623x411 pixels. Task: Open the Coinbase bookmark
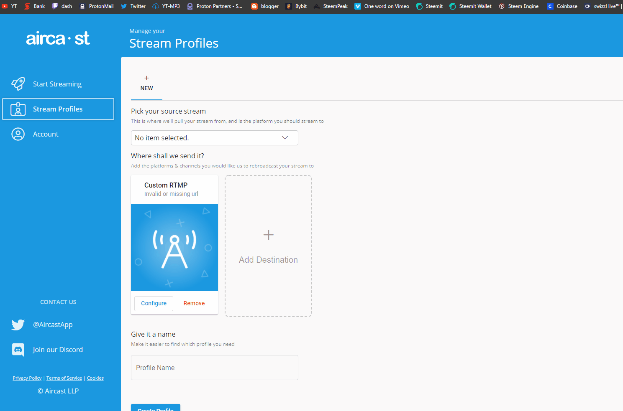[x=562, y=6]
